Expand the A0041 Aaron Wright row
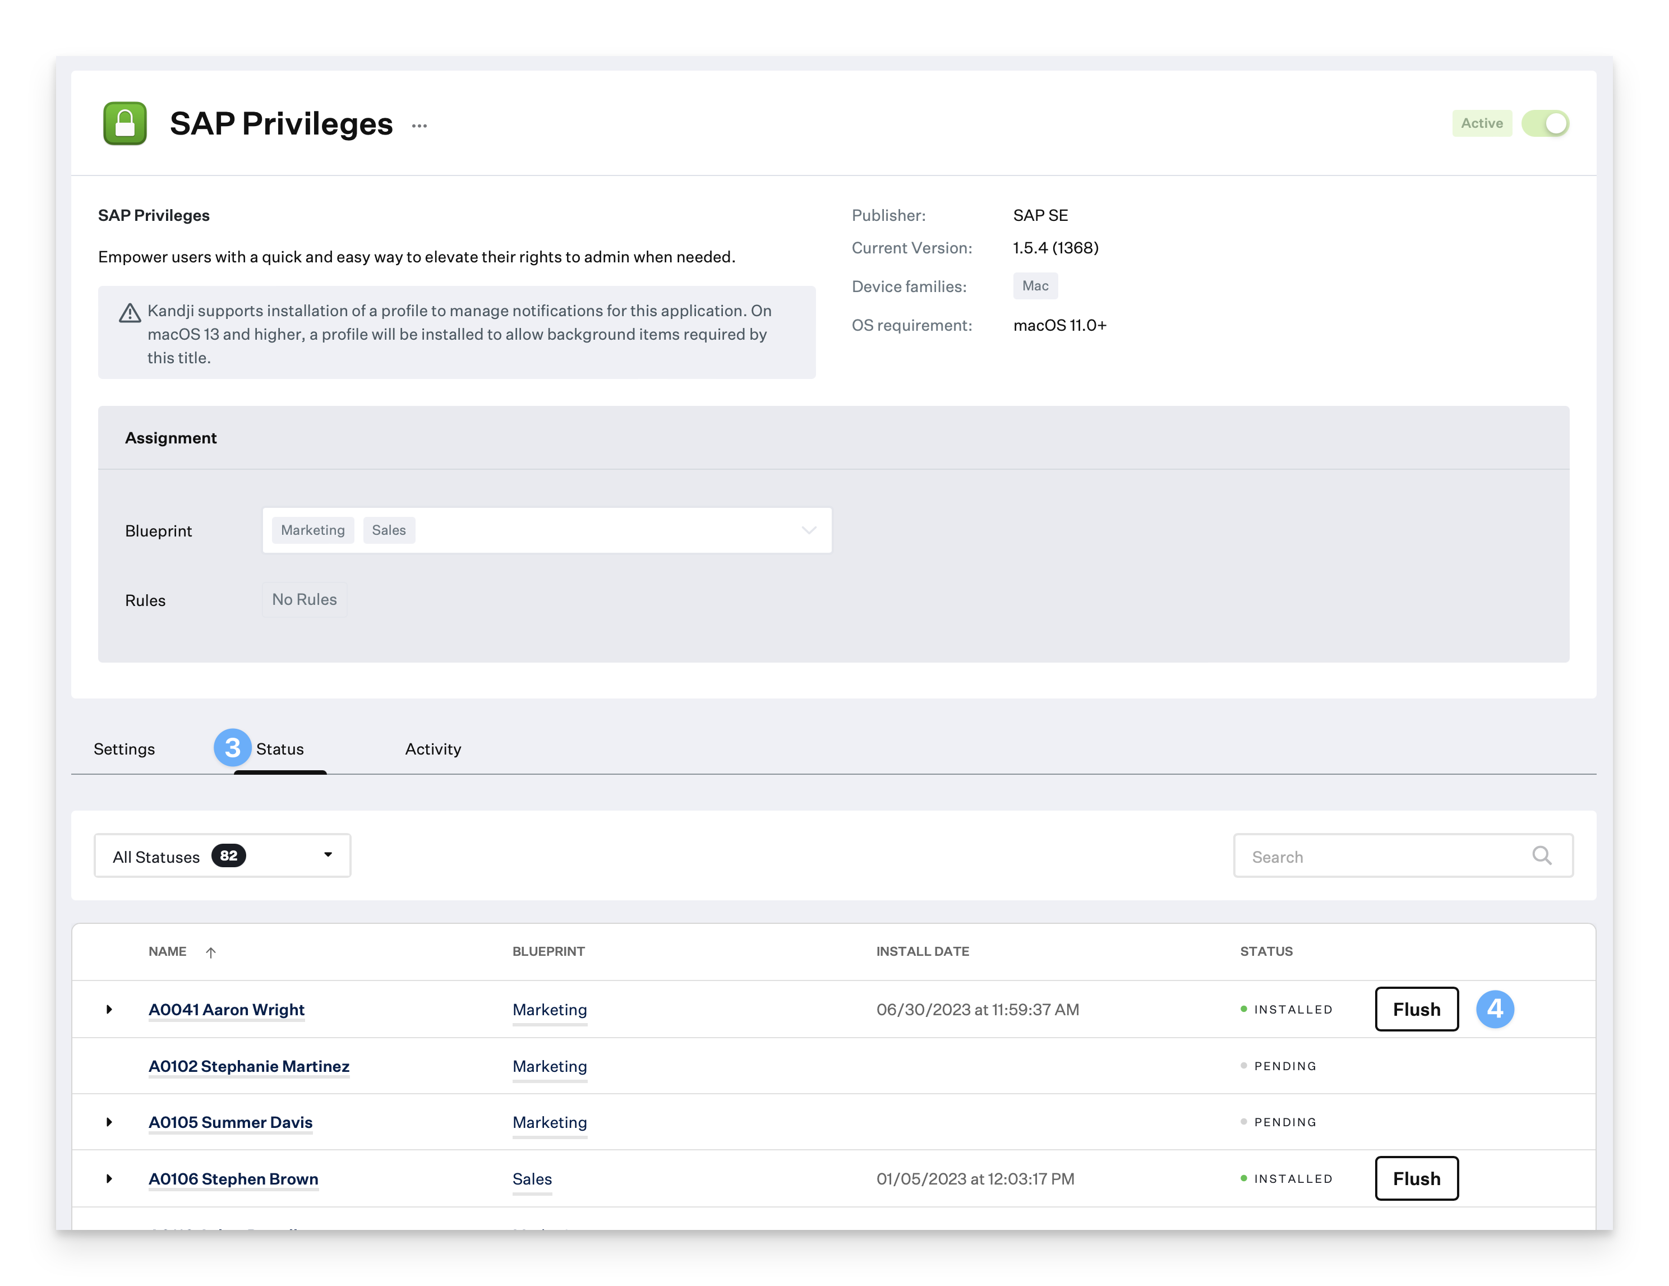Screen dimensions: 1669x1286 pyautogui.click(x=109, y=1010)
